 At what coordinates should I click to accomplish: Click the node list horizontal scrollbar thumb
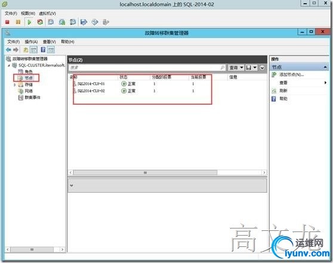pos(145,173)
